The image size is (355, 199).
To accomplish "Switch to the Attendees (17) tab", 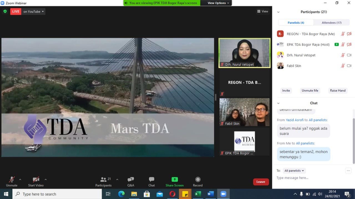I will (x=332, y=23).
